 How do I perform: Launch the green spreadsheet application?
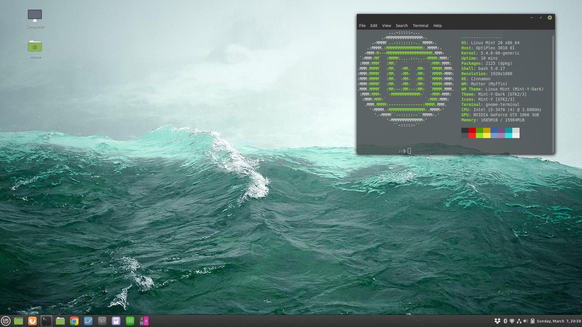130,321
